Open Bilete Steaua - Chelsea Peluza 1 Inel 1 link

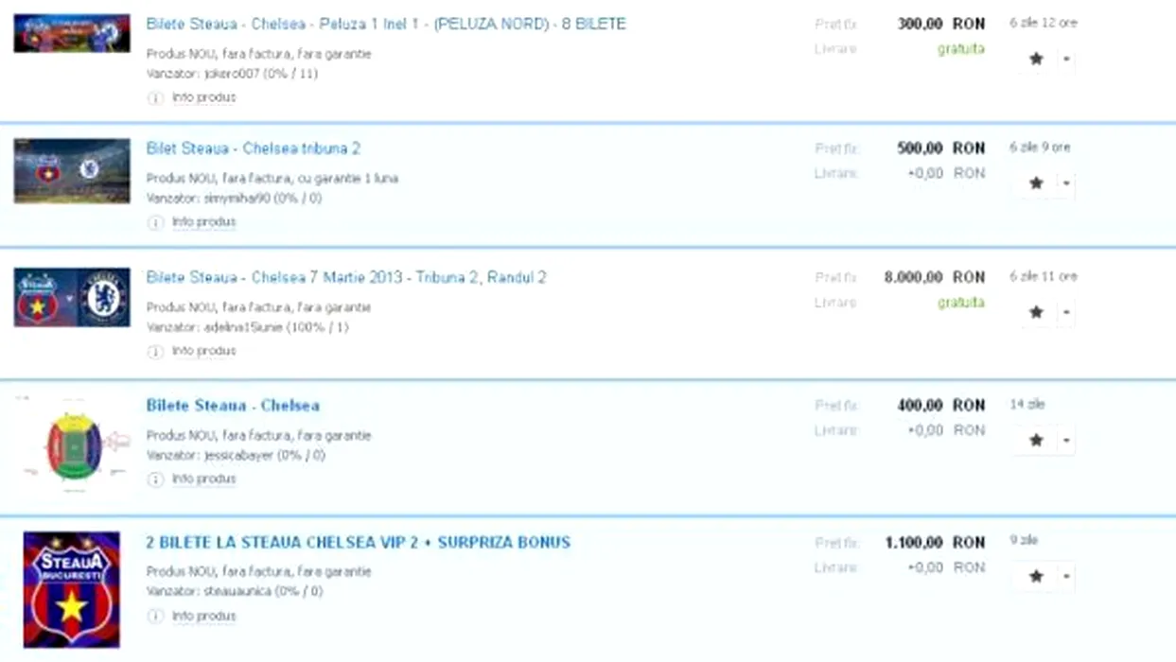[385, 24]
